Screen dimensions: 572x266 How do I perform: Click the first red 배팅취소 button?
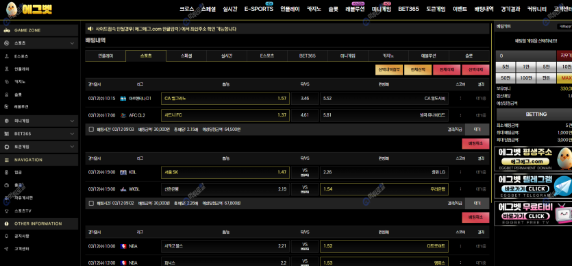tap(475, 144)
